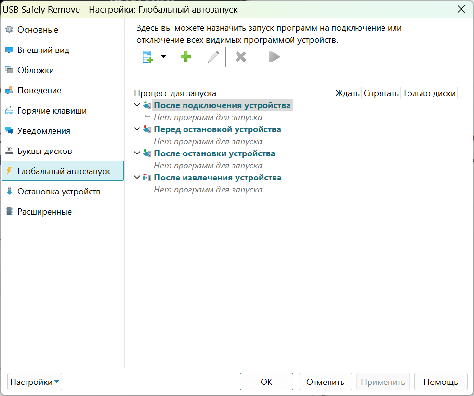Screen dimensions: 474x396
Task: Click the speech bubbles icon beside Уведомления
Action: (x=9, y=130)
